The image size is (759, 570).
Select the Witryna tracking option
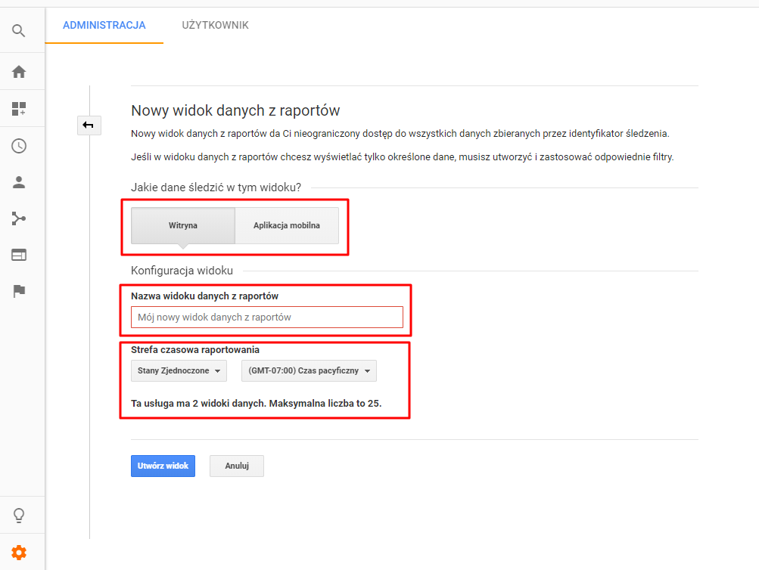tap(183, 225)
